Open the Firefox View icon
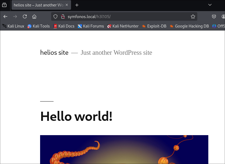The width and height of the screenshot is (225, 164). tap(4, 5)
